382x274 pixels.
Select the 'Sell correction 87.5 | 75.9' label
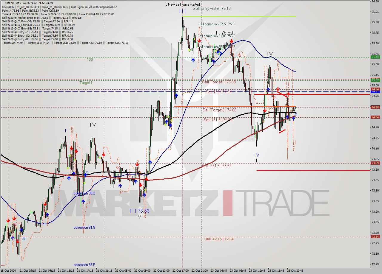click(x=216, y=24)
